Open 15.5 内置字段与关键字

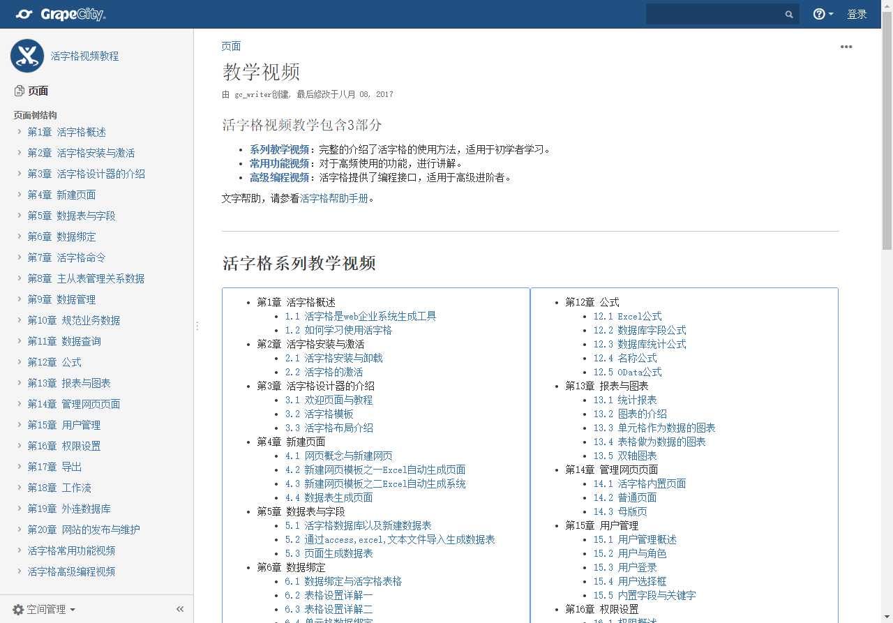click(645, 595)
